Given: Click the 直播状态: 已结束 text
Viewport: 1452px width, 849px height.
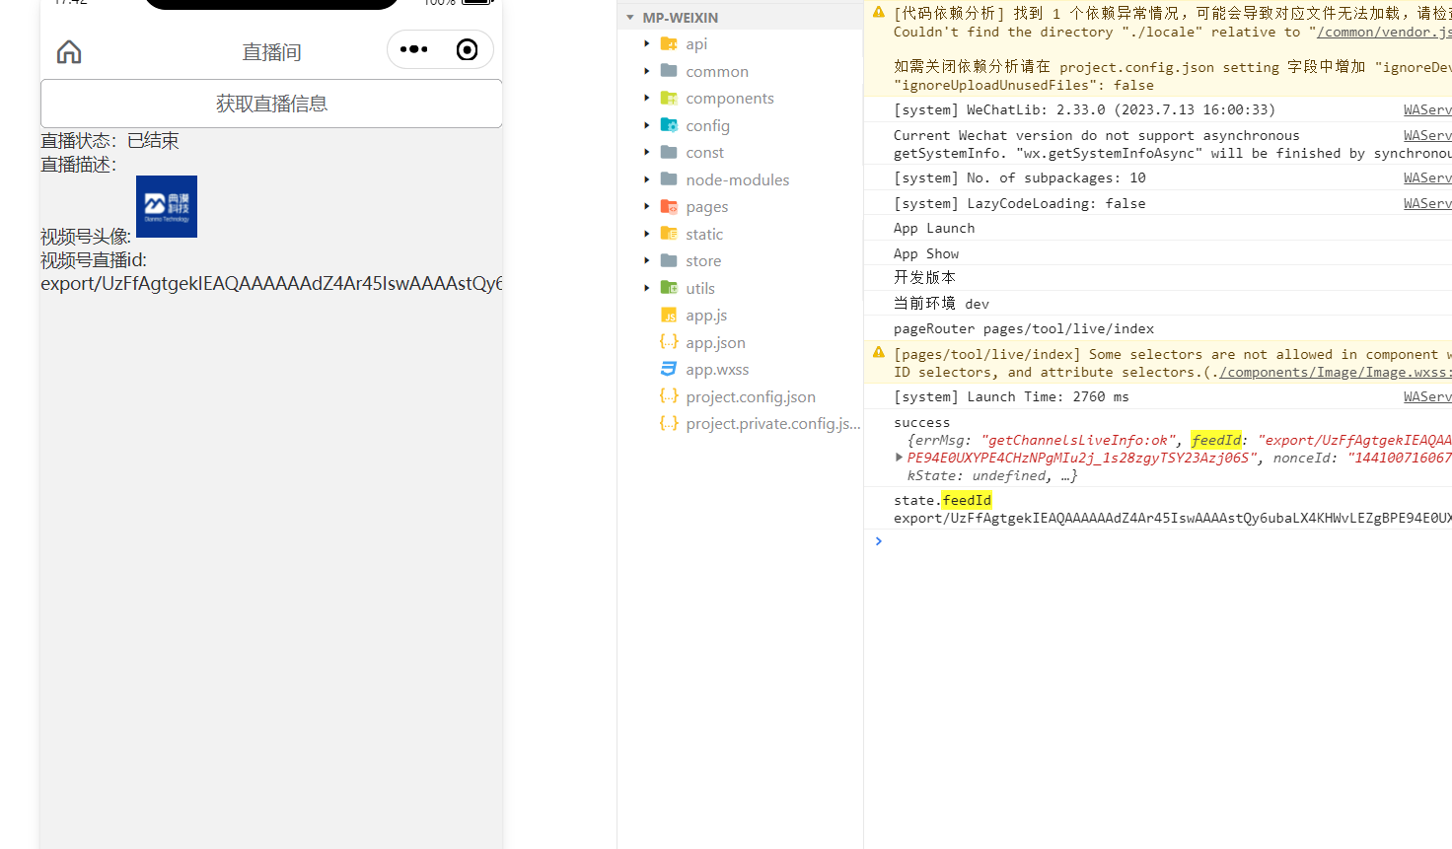Looking at the screenshot, I should pyautogui.click(x=109, y=140).
